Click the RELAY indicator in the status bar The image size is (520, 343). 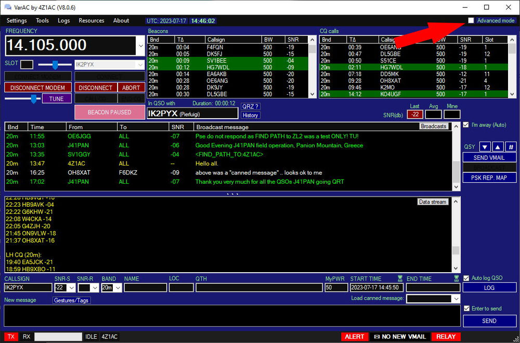(x=446, y=337)
